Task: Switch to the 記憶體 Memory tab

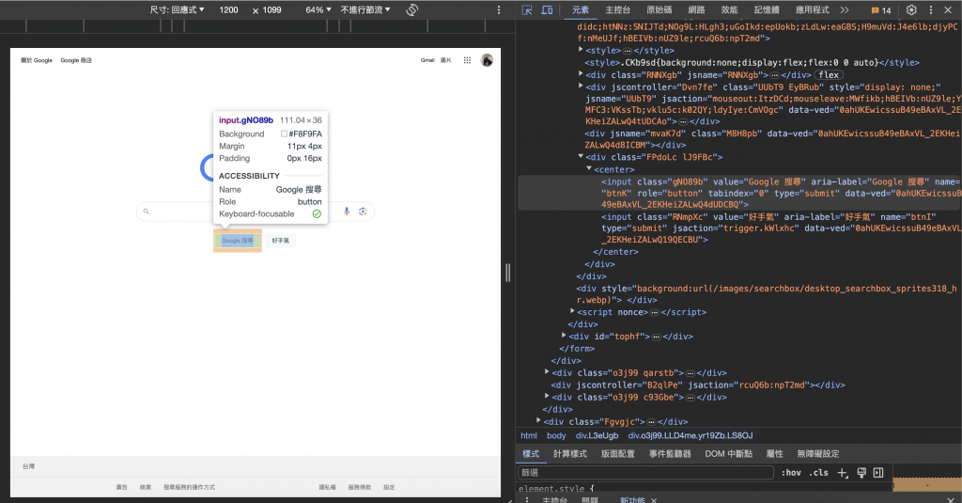Action: pos(767,9)
